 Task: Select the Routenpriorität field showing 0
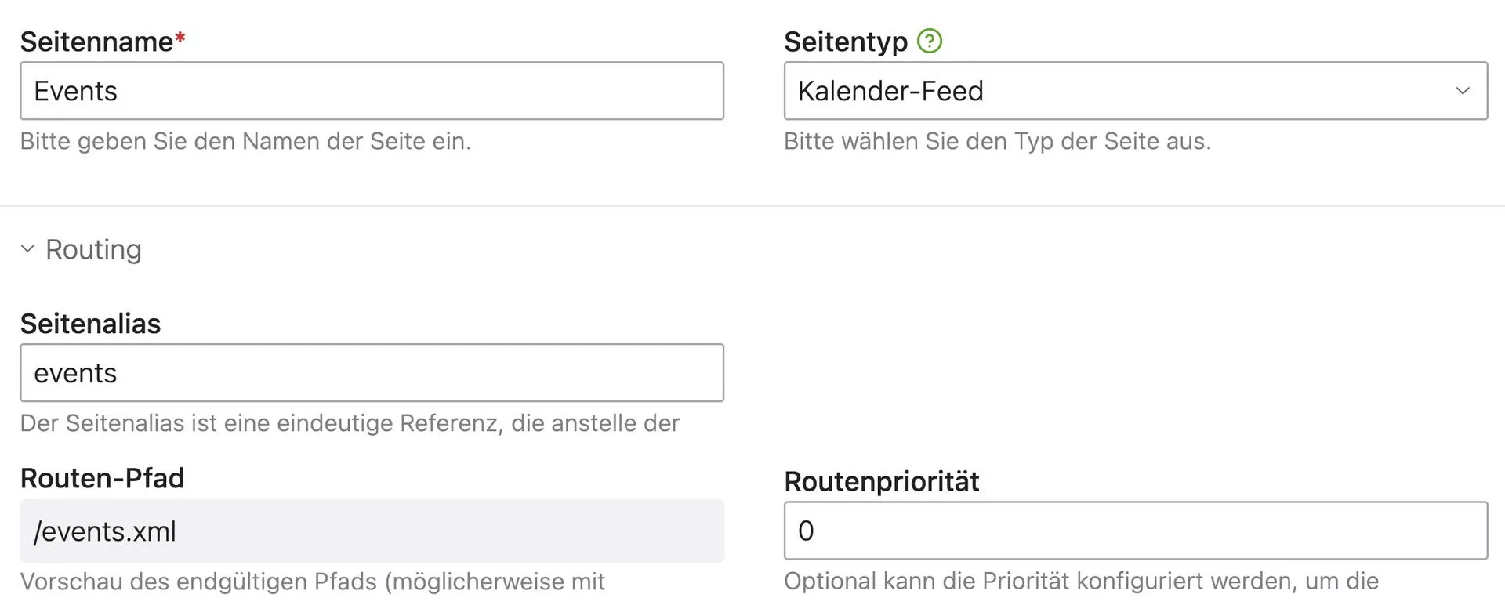click(x=1135, y=531)
